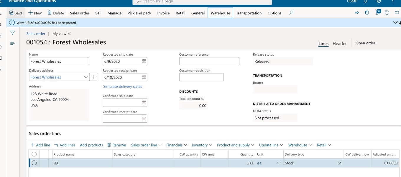Viewport: 401px width, 177px height.
Task: Click the select-all circle in the lines header
Action: pyautogui.click(x=34, y=154)
